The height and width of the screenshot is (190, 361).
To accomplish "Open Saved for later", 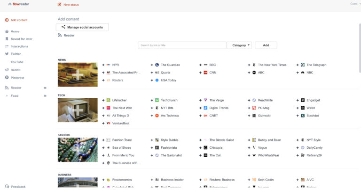I will [x=19, y=39].
